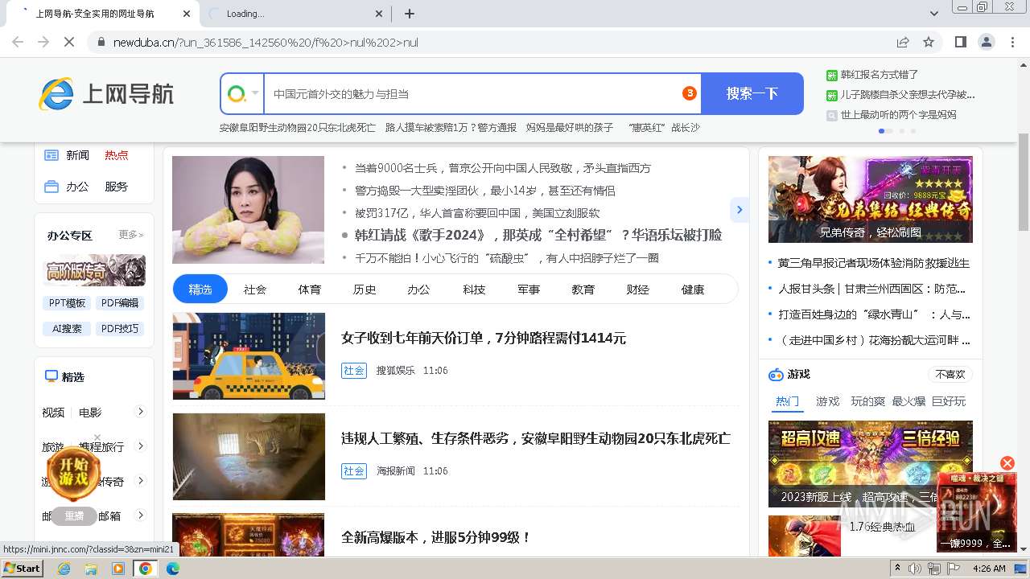This screenshot has height=579, width=1030.
Task: Select the 财经 news tab
Action: (638, 289)
